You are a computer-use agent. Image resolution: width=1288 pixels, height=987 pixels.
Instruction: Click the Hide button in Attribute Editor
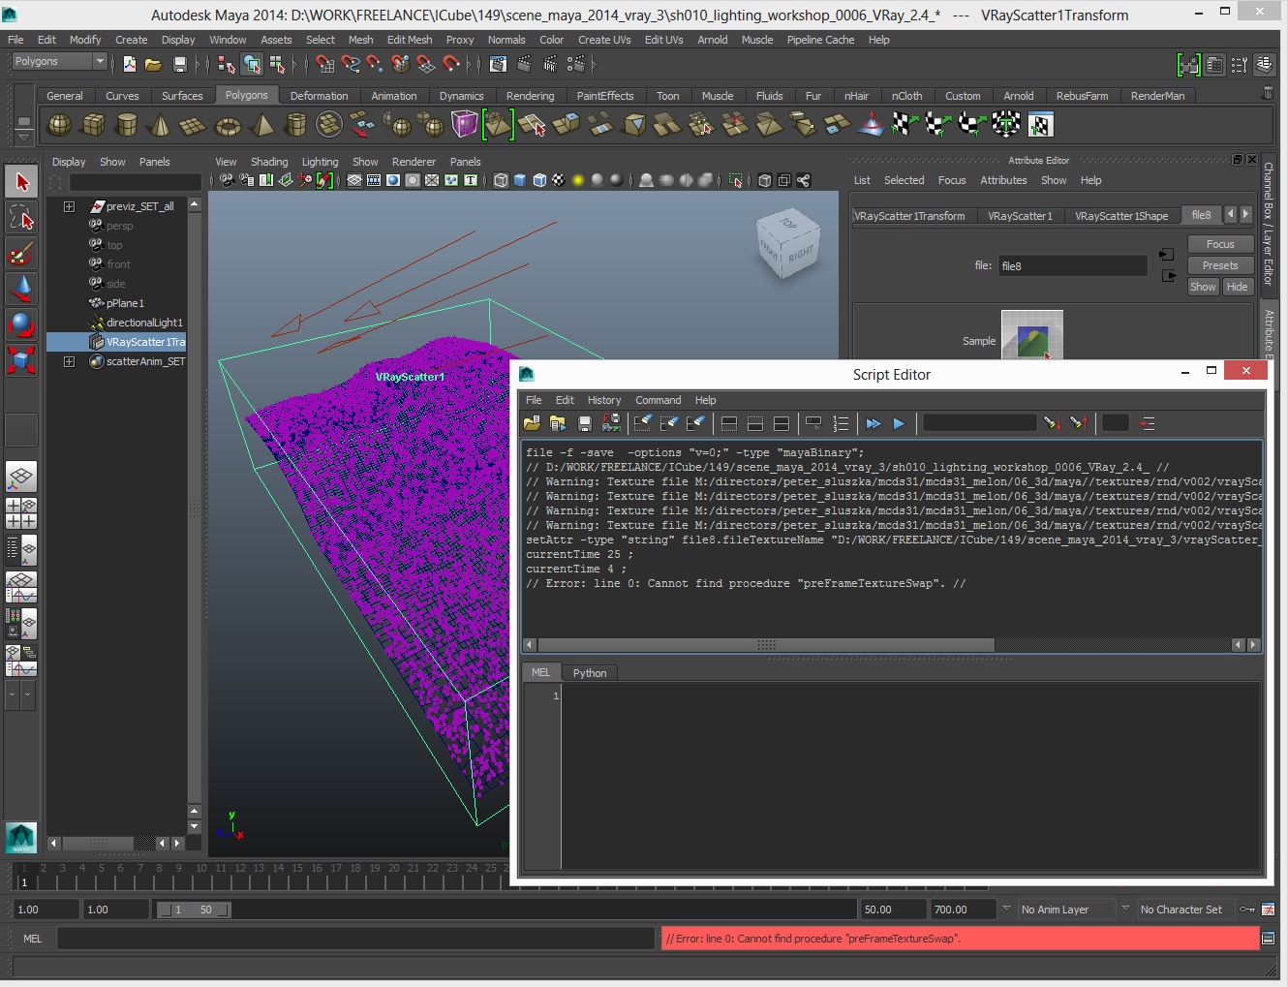[x=1237, y=287]
